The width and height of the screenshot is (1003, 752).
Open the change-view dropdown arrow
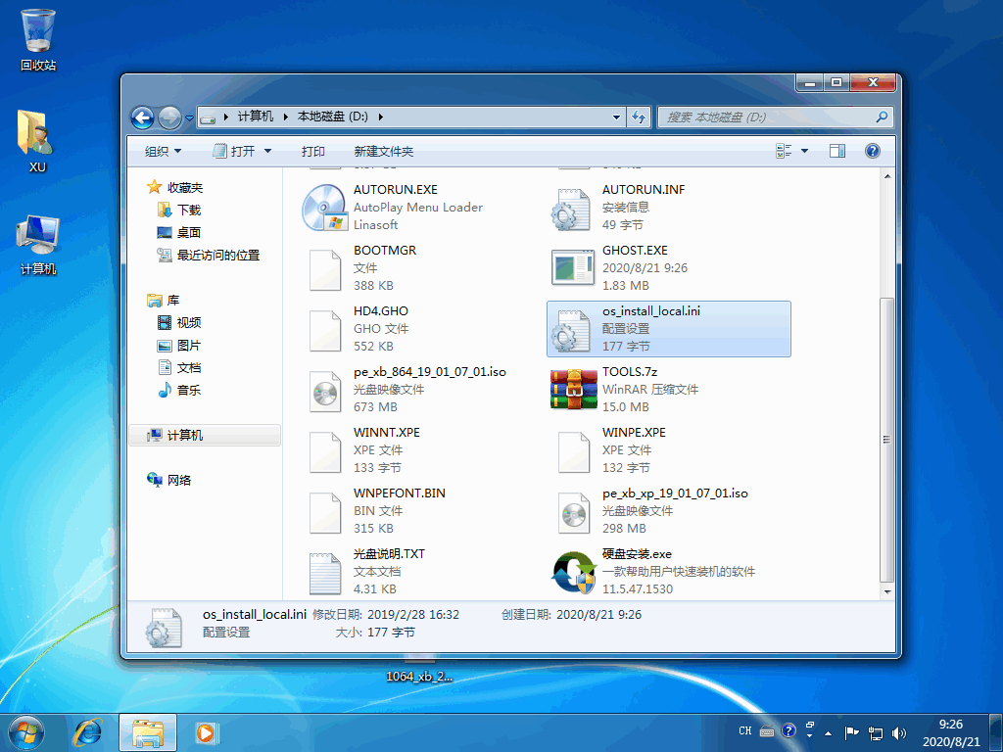[806, 150]
